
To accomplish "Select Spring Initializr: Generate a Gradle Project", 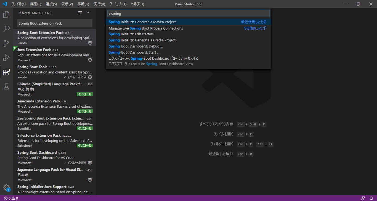I will tap(188, 40).
